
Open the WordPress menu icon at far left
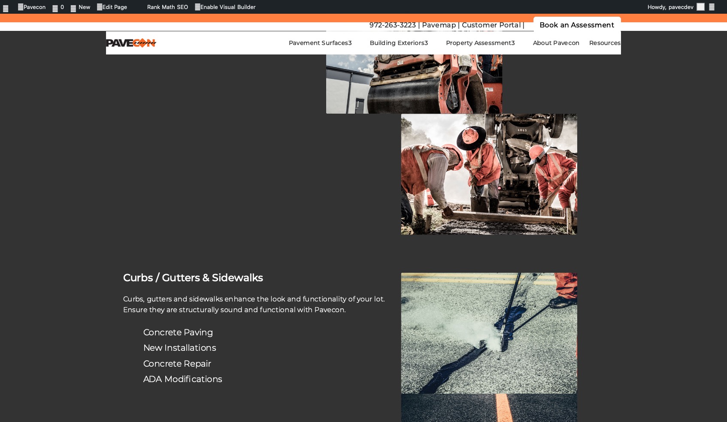(x=6, y=8)
